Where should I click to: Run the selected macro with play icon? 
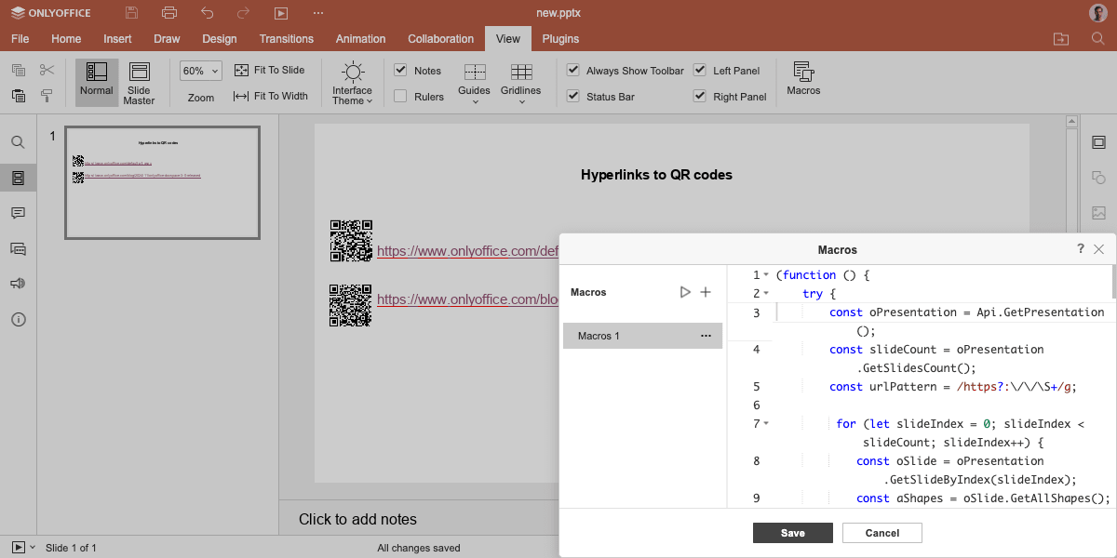tap(685, 292)
